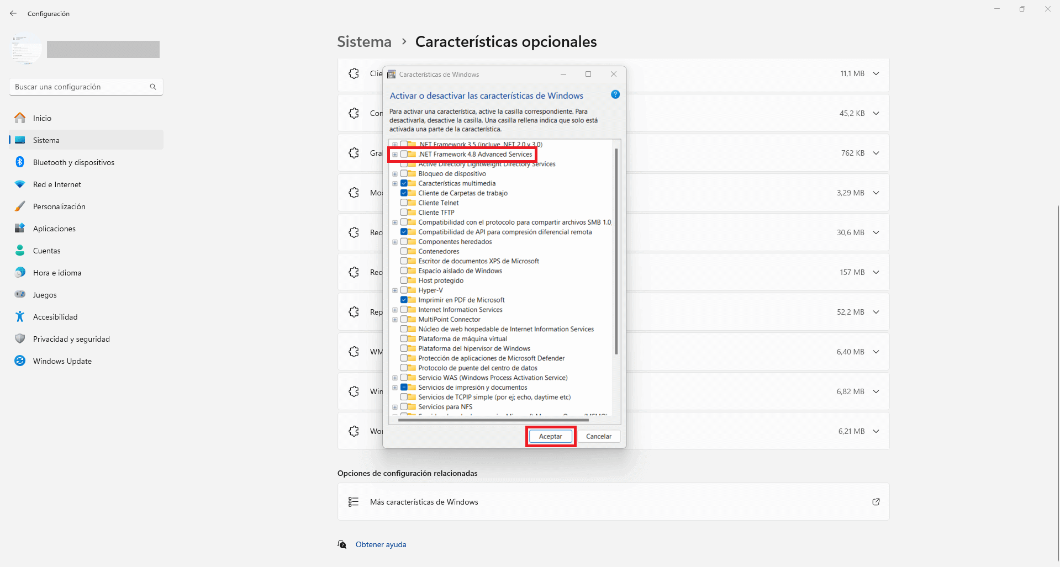Viewport: 1060px width, 567px height.
Task: Expand the 157 MB feature row chevron
Action: (876, 272)
